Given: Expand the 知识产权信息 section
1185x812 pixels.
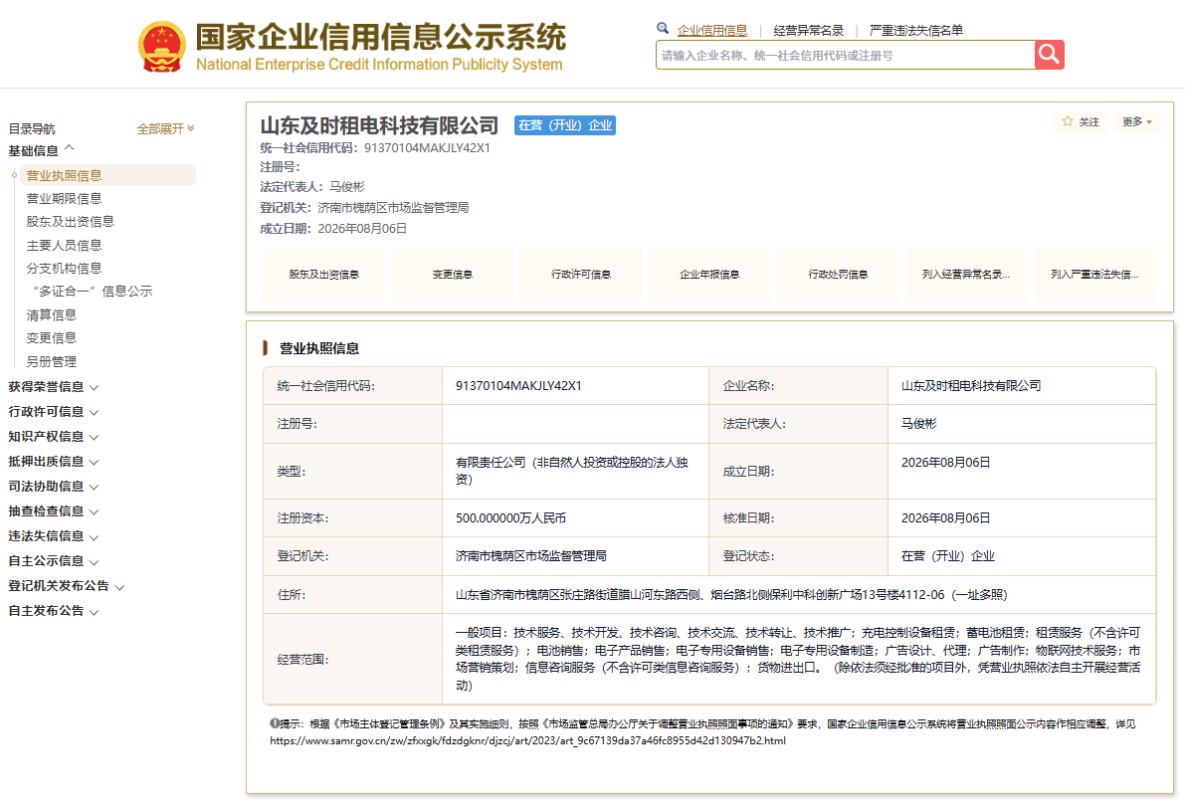Looking at the screenshot, I should (x=54, y=436).
